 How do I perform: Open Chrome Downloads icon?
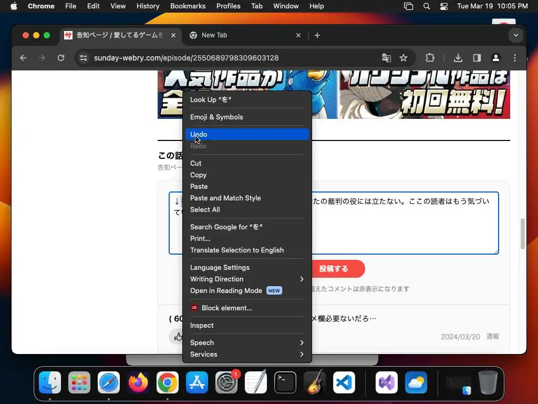coord(458,58)
